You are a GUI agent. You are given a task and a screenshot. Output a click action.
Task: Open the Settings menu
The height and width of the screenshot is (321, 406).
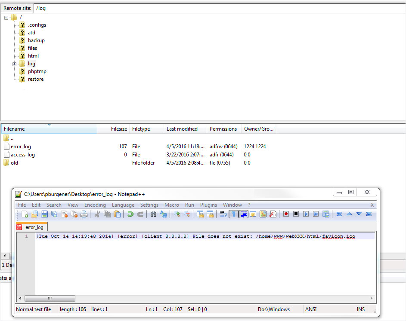[149, 205]
